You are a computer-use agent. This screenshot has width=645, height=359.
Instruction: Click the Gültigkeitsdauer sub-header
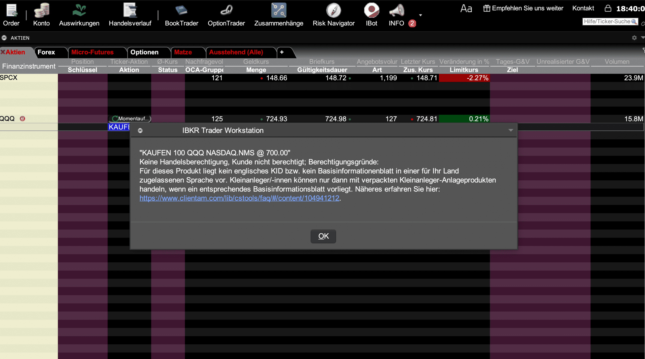(322, 70)
